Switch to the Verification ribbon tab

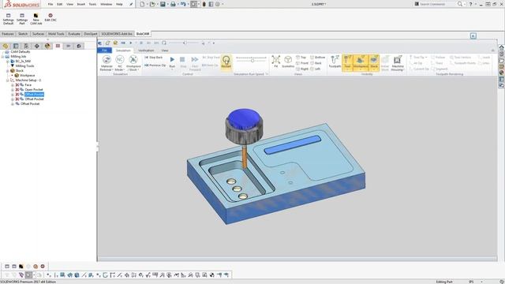click(146, 50)
